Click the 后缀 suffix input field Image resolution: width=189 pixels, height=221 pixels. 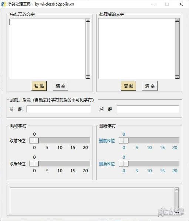click(x=148, y=109)
